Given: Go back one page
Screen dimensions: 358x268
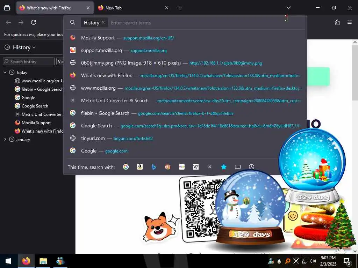Looking at the screenshot, I should pos(8,22).
